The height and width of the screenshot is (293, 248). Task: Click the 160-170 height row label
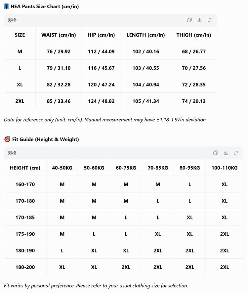pyautogui.click(x=25, y=184)
